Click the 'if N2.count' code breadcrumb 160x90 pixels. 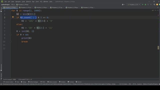[25, 79]
